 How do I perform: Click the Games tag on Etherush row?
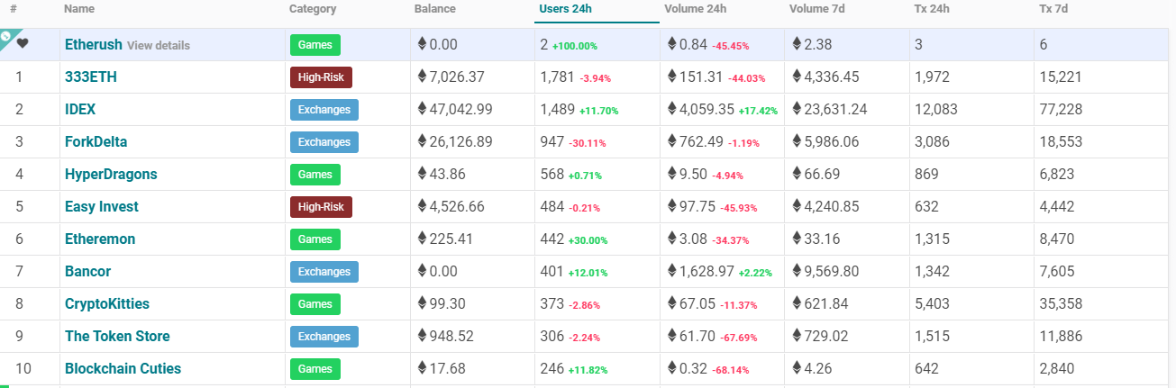tap(315, 45)
